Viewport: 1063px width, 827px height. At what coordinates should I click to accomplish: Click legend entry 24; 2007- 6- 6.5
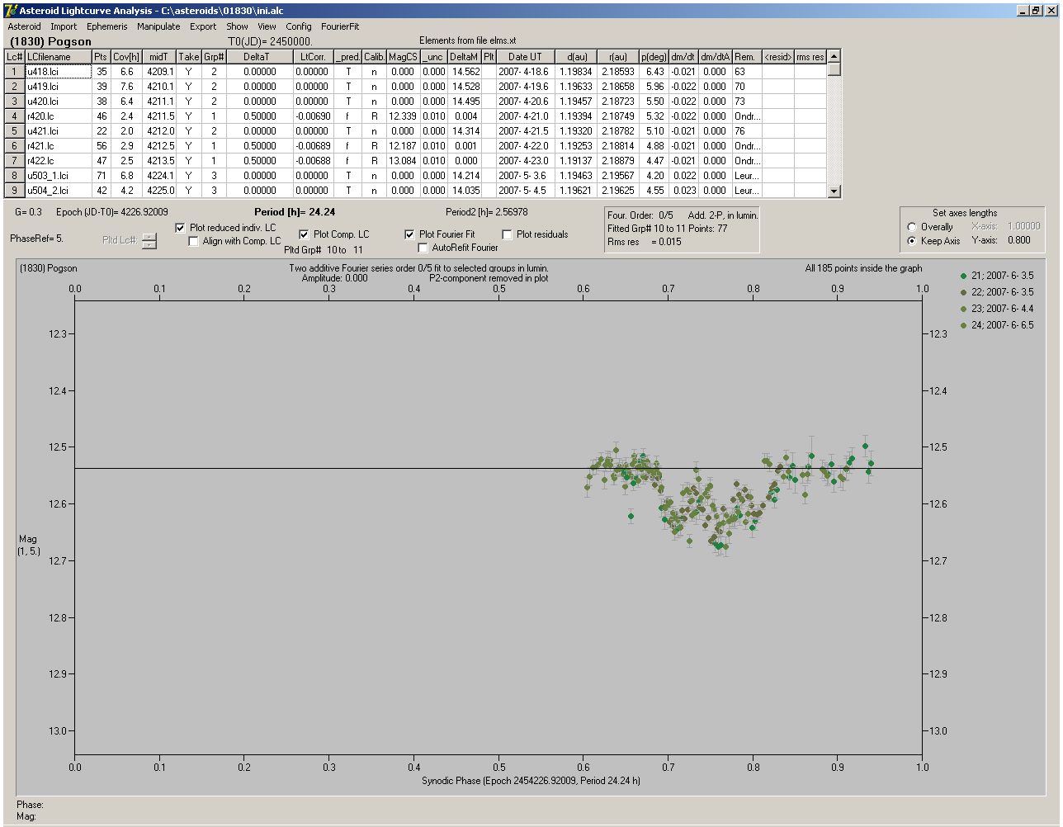point(997,325)
